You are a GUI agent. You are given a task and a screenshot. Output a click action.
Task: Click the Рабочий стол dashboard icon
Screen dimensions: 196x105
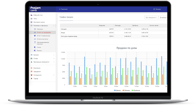pos(31,15)
